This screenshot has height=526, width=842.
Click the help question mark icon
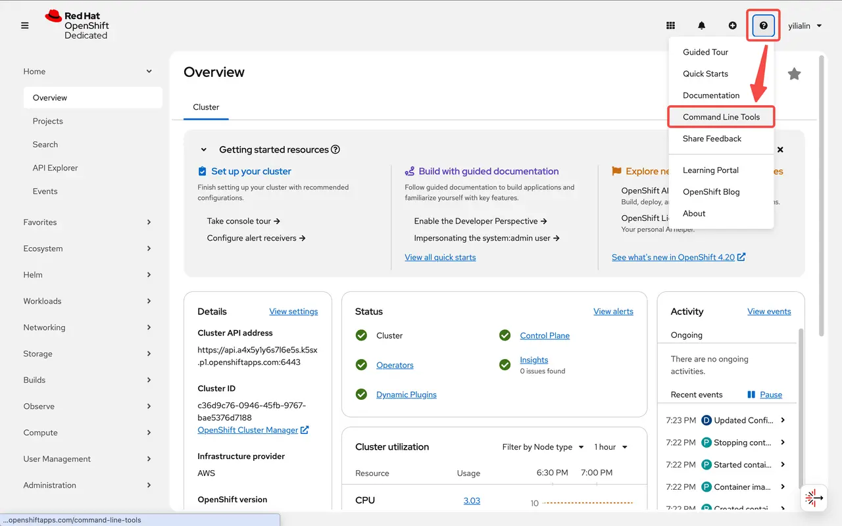coord(763,25)
